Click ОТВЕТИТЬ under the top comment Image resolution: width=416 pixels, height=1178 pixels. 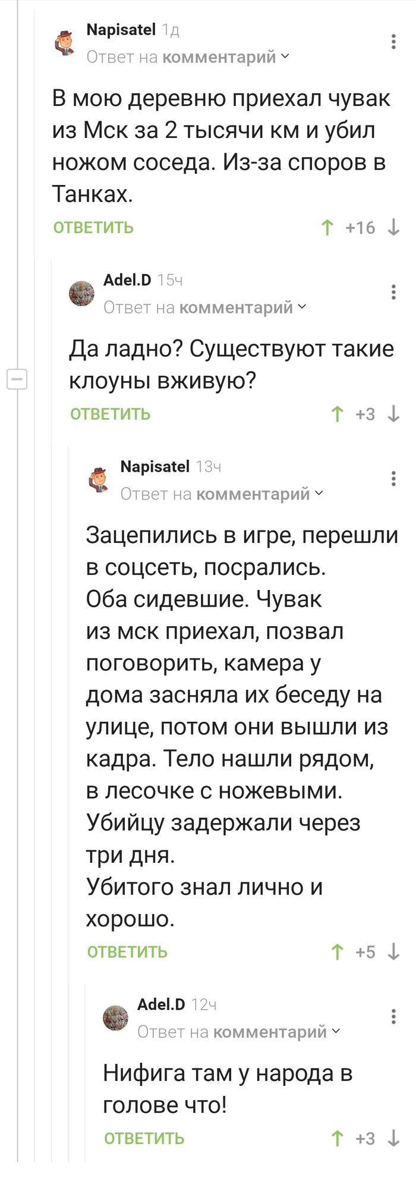tap(93, 227)
